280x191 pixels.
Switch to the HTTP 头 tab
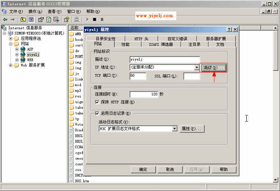point(141,39)
